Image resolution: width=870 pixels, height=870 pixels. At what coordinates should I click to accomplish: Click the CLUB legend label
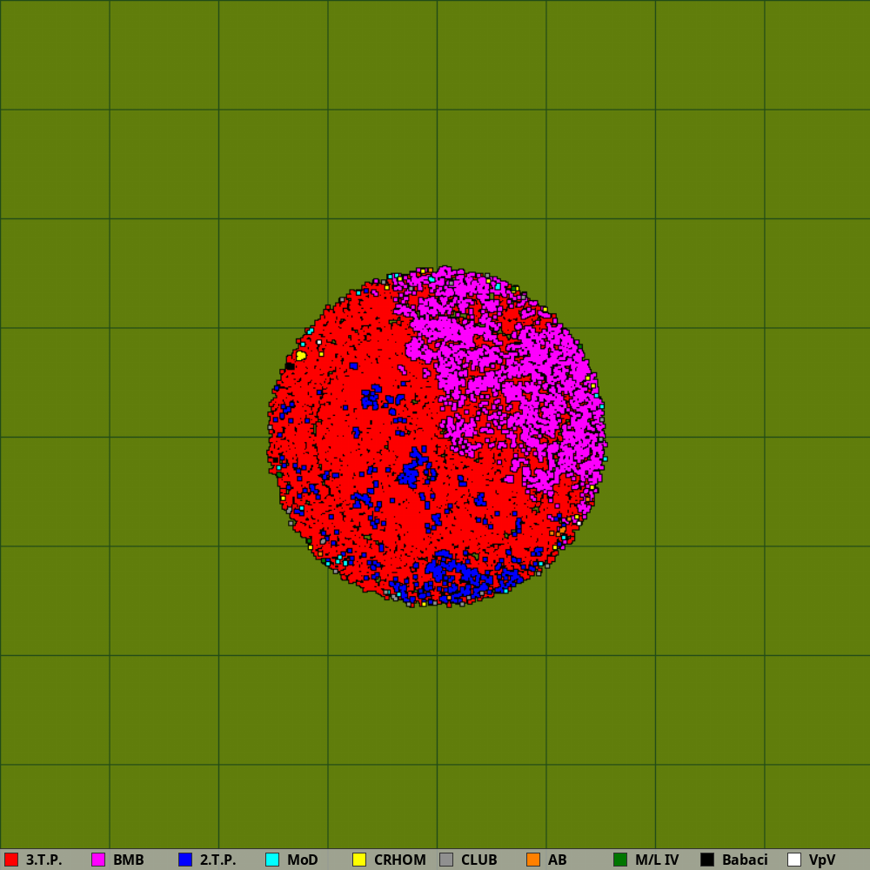[478, 860]
